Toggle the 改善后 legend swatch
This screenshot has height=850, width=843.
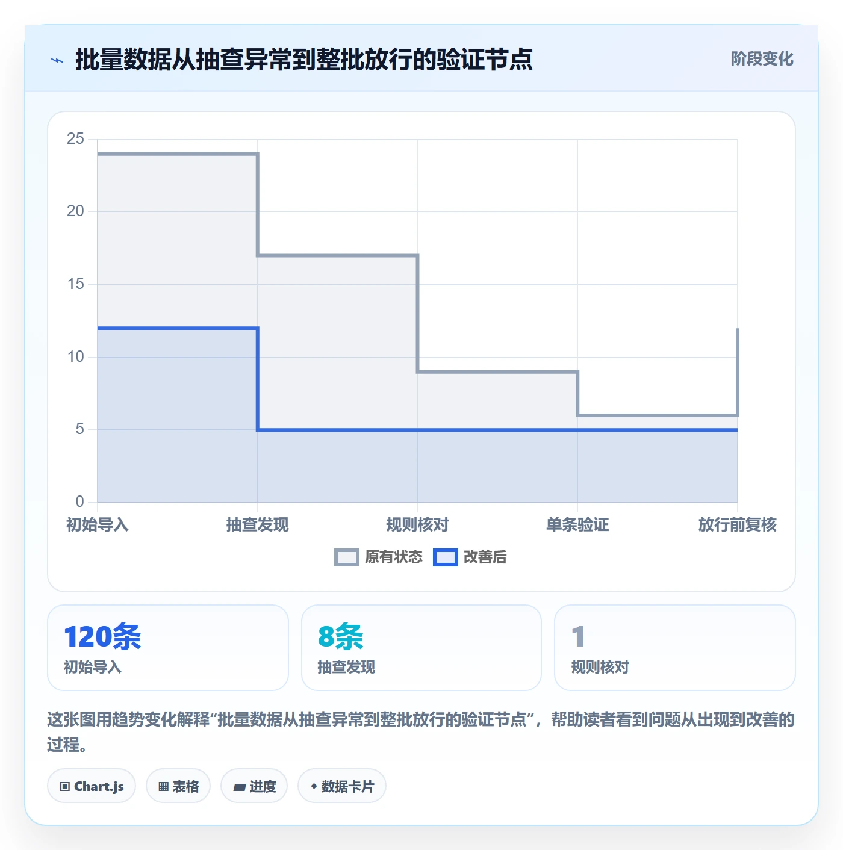click(x=446, y=557)
